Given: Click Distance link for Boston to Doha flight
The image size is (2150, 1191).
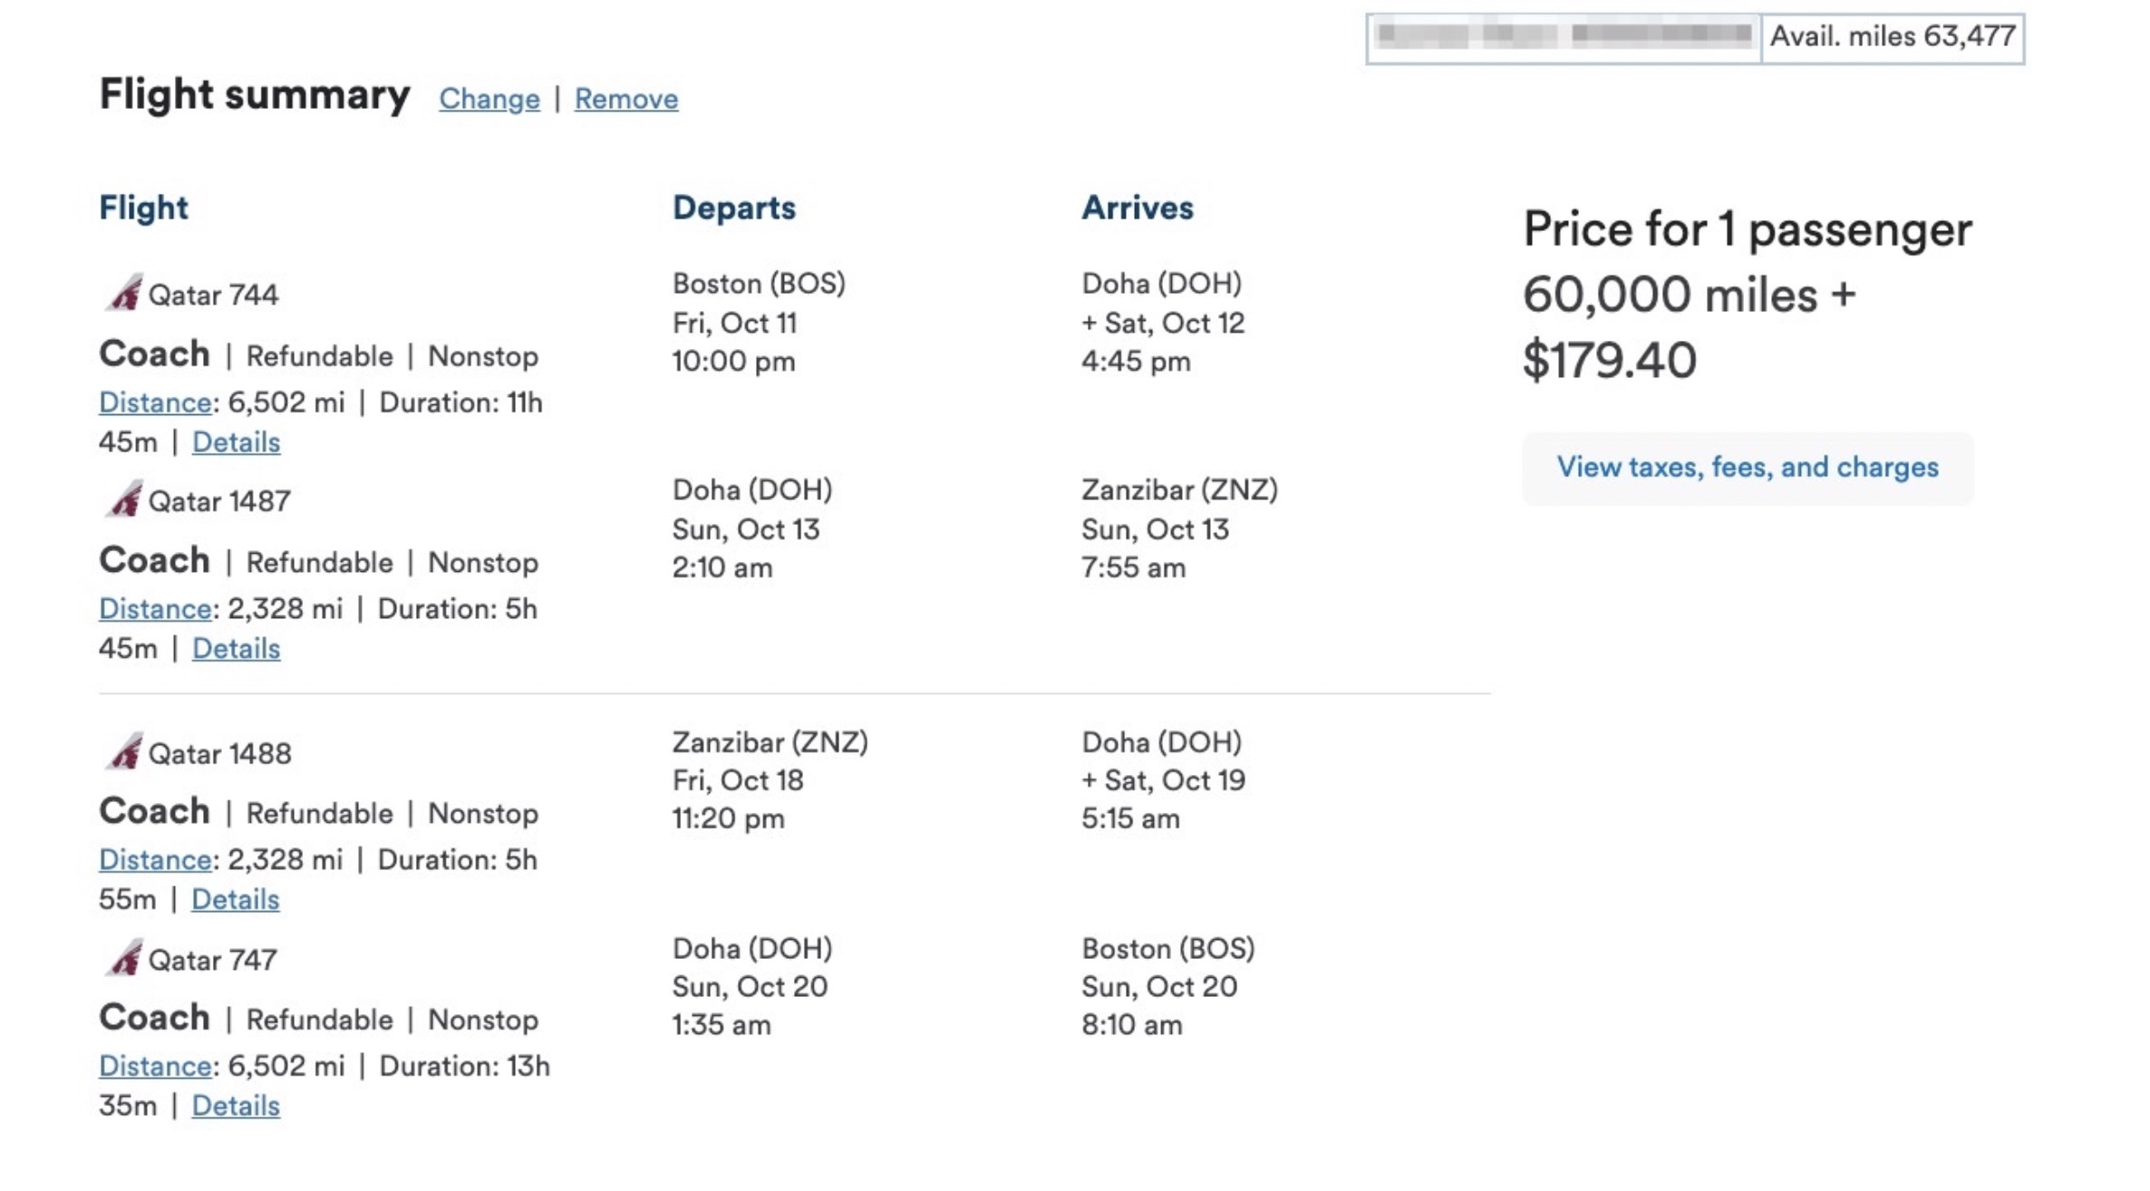Looking at the screenshot, I should coord(155,402).
